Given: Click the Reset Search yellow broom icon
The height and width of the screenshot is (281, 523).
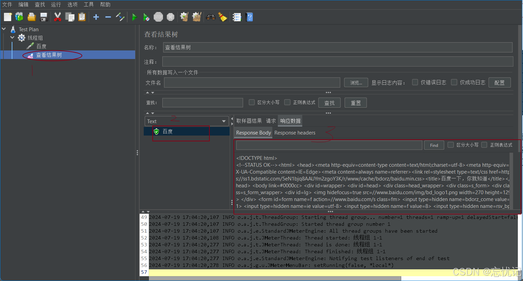Looking at the screenshot, I should pyautogui.click(x=223, y=17).
